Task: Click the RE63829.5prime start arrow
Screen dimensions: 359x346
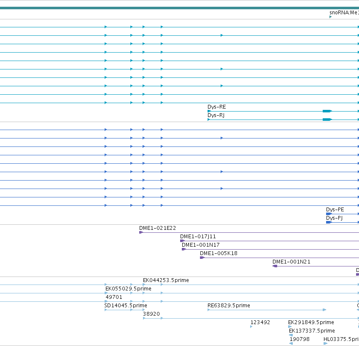Action: coord(208,310)
